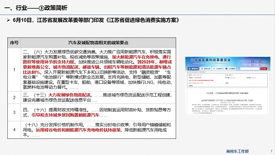
Task: Click the "汽车及城配物流相关的政策要点" header cell
Action: (x=98, y=43)
